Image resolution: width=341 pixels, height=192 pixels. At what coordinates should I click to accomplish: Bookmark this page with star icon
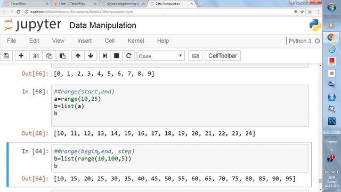pos(302,12)
